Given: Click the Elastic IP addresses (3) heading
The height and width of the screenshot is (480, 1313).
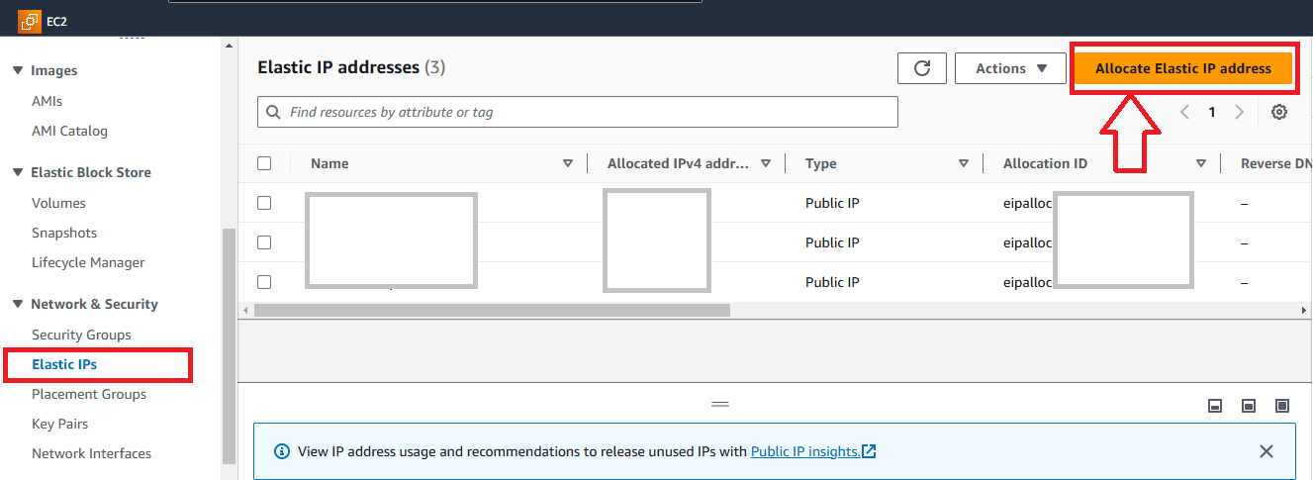Looking at the screenshot, I should [x=351, y=67].
